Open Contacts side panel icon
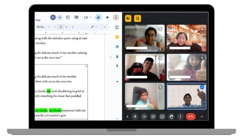The height and width of the screenshot is (139, 243). click(x=117, y=57)
